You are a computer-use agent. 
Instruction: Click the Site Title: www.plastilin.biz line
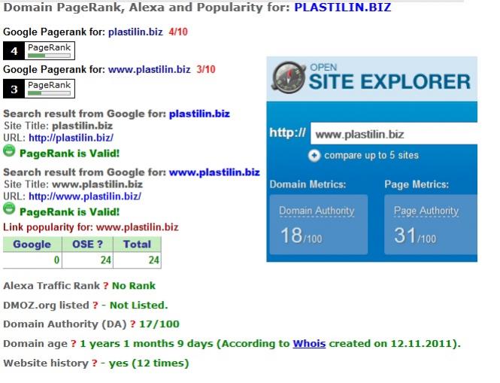tap(74, 184)
